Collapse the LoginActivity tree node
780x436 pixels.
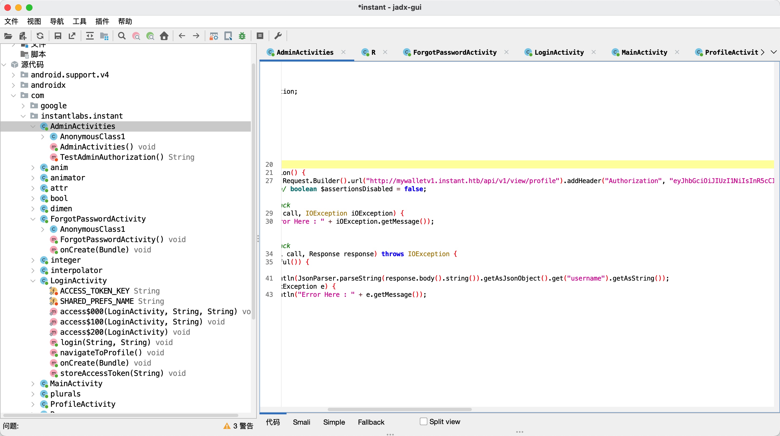pos(33,281)
